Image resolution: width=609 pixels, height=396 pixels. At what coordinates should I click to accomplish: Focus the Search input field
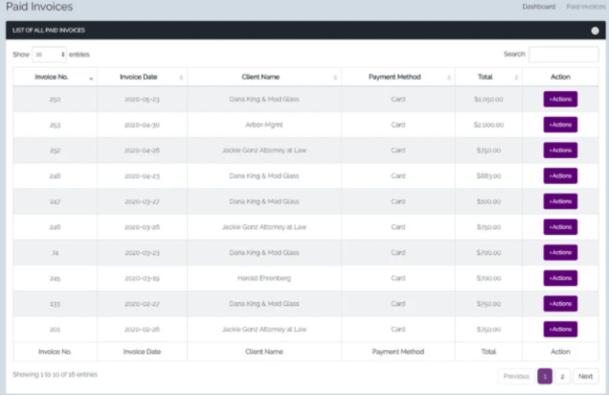pos(564,54)
